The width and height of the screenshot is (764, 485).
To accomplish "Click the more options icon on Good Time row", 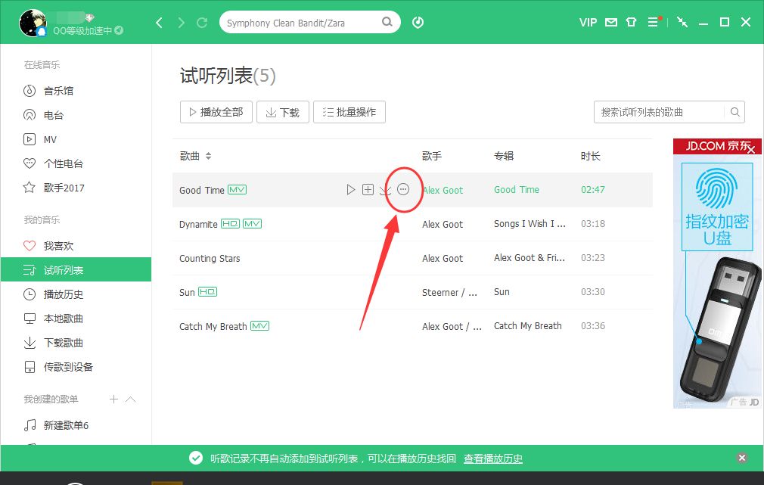I will click(403, 190).
